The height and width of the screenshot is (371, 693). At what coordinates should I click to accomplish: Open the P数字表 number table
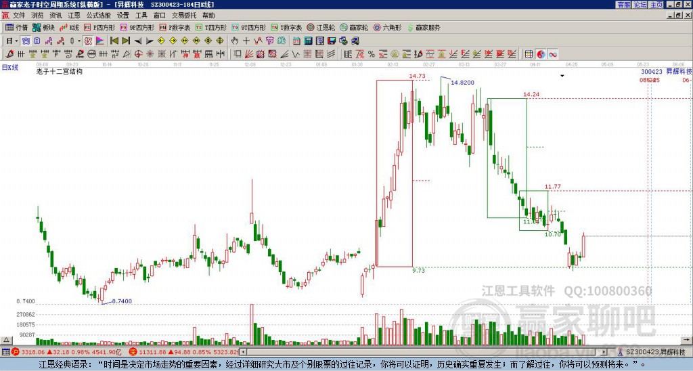175,27
